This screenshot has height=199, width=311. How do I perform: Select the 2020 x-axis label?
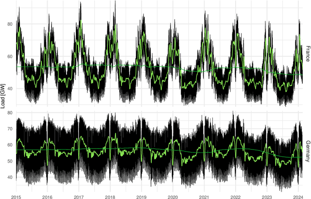point(173,197)
